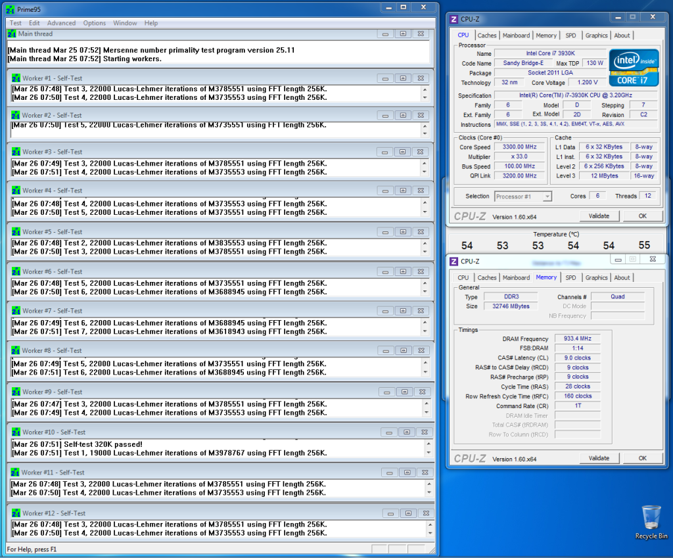Click the memory Size 32746 MBytes value
The image size is (673, 558).
tap(511, 306)
